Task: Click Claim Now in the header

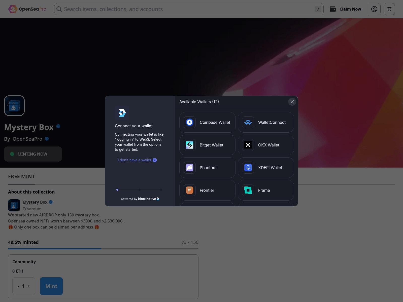Action: [350, 9]
